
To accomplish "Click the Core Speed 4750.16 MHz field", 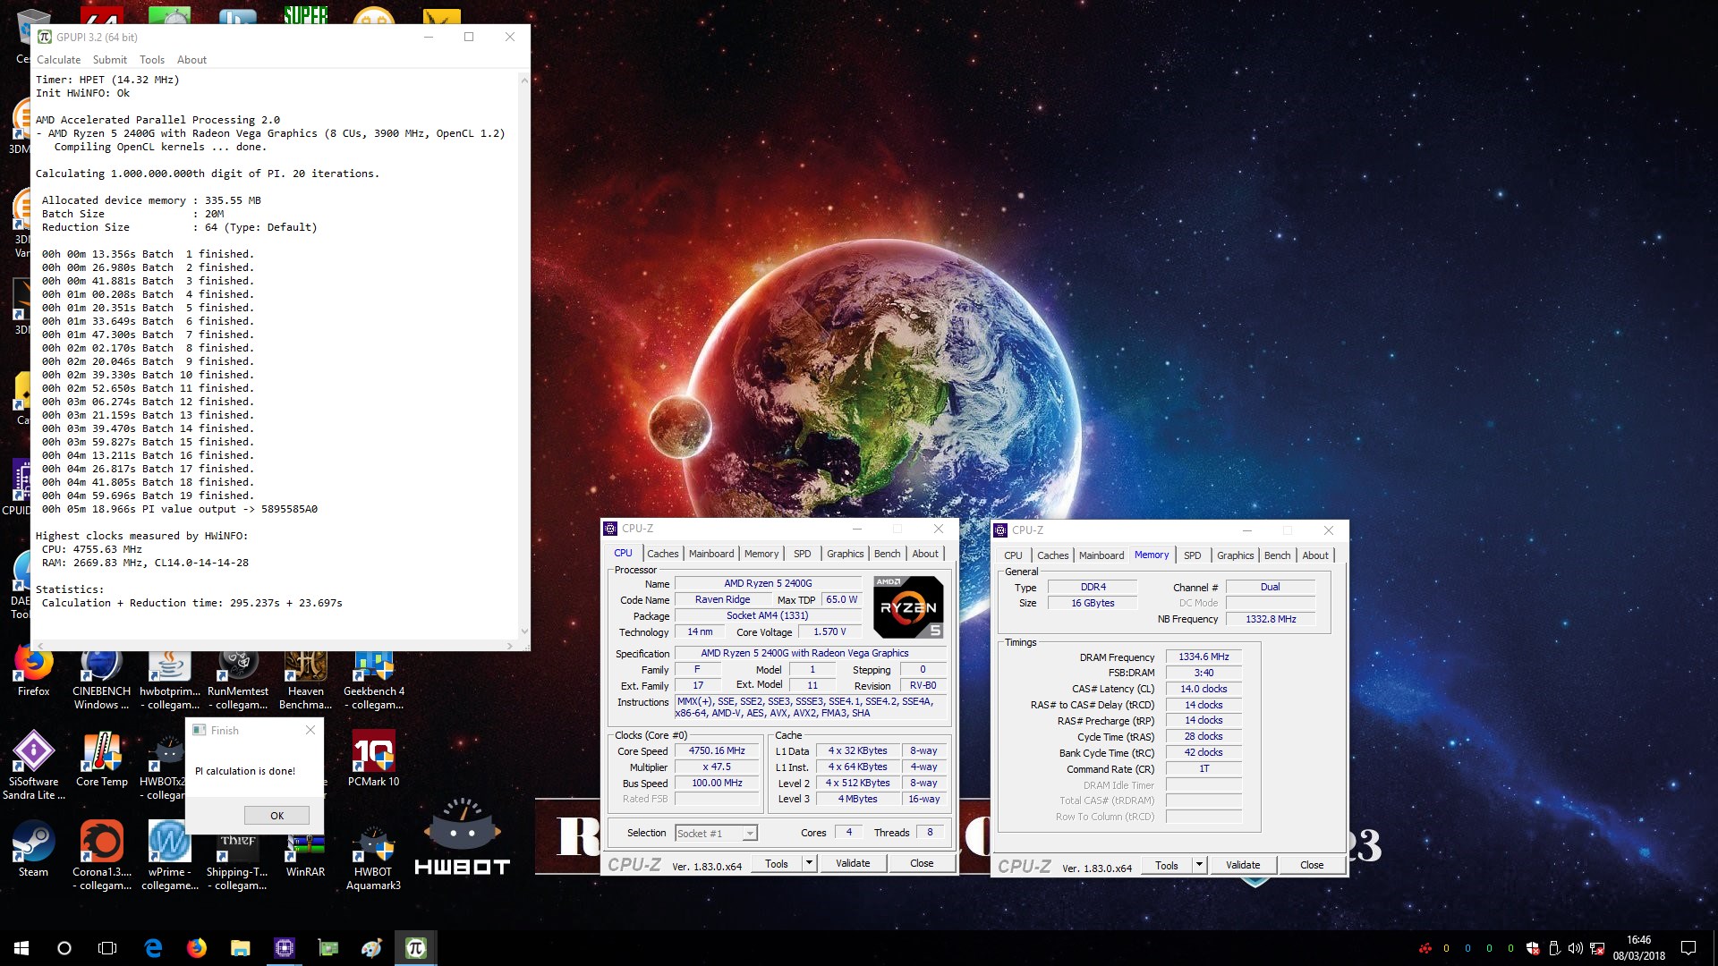I will [717, 751].
